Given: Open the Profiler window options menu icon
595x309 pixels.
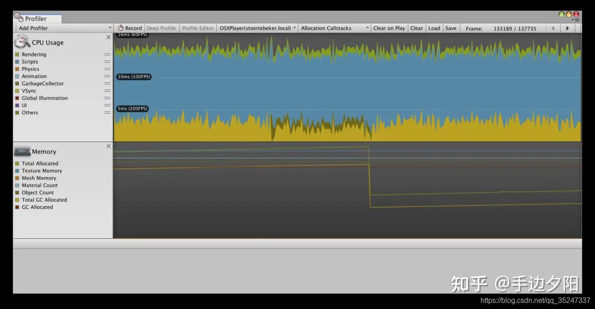Looking at the screenshot, I should point(576,20).
